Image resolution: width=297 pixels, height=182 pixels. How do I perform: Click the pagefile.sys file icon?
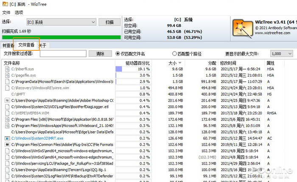pos(7,75)
